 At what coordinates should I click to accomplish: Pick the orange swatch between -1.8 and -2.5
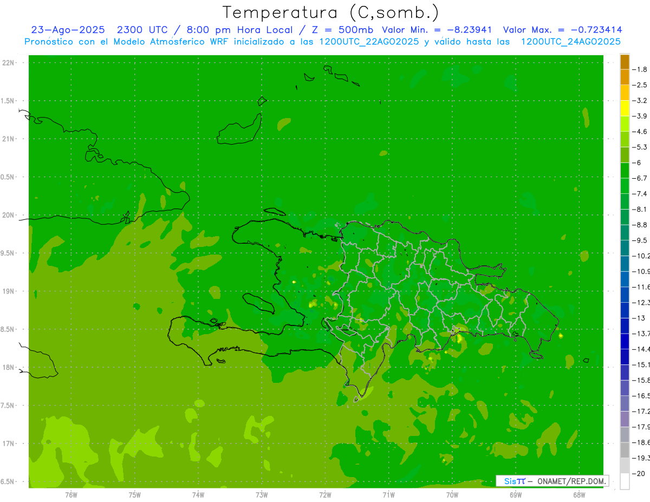coord(625,77)
